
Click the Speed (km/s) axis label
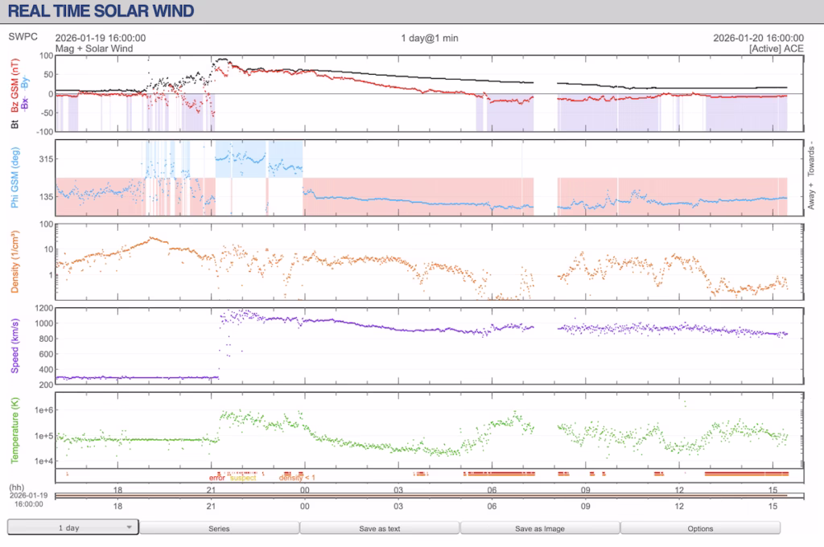point(14,344)
